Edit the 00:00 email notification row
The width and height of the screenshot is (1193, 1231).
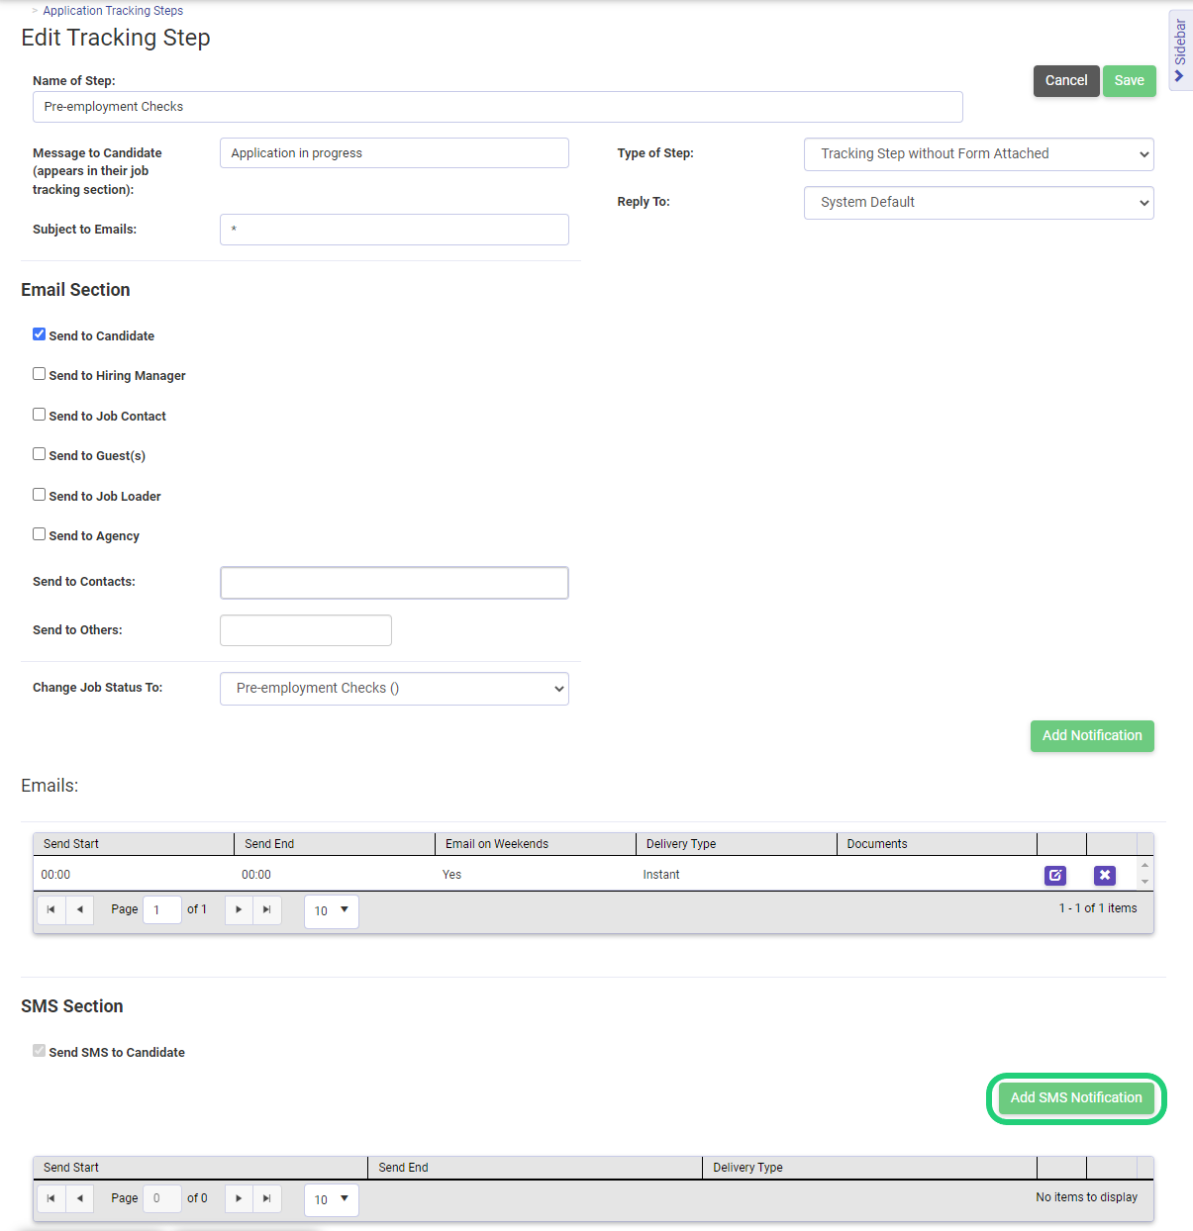(1055, 875)
